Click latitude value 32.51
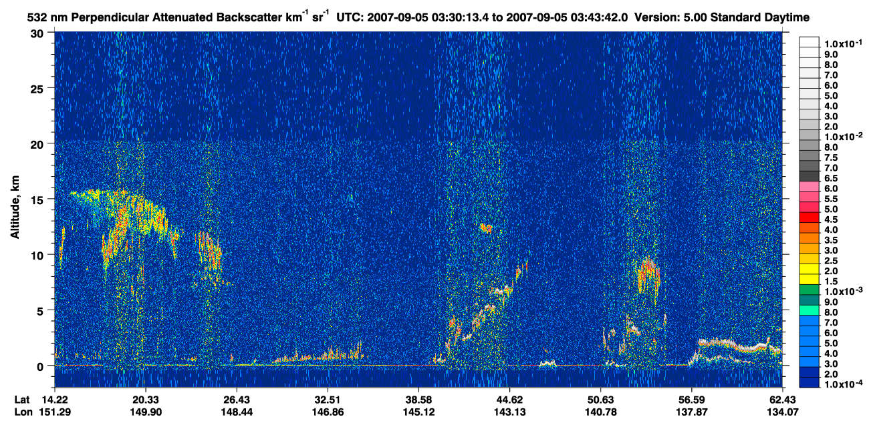 click(x=327, y=399)
